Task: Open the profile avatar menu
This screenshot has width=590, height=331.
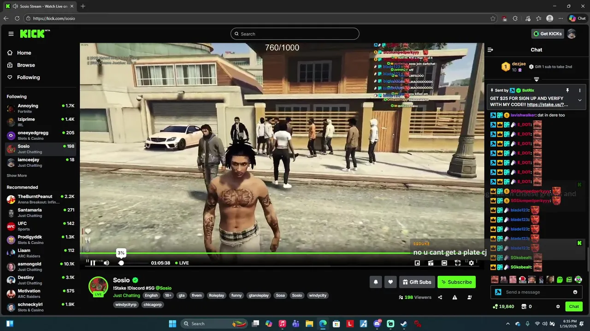Action: click(x=572, y=34)
